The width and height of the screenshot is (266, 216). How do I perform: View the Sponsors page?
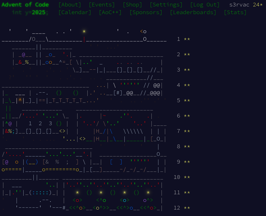(146, 12)
